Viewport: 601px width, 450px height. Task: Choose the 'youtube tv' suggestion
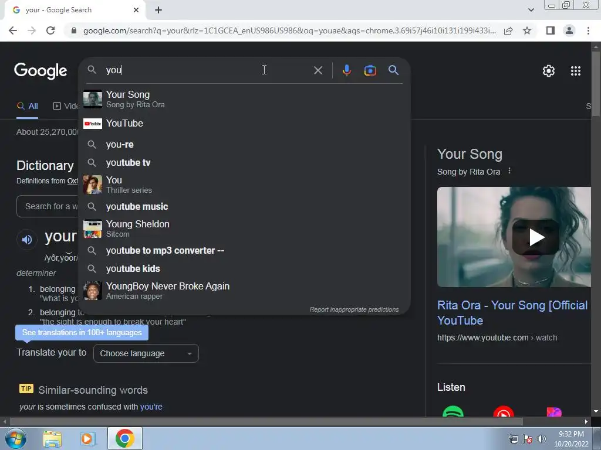pos(244,163)
